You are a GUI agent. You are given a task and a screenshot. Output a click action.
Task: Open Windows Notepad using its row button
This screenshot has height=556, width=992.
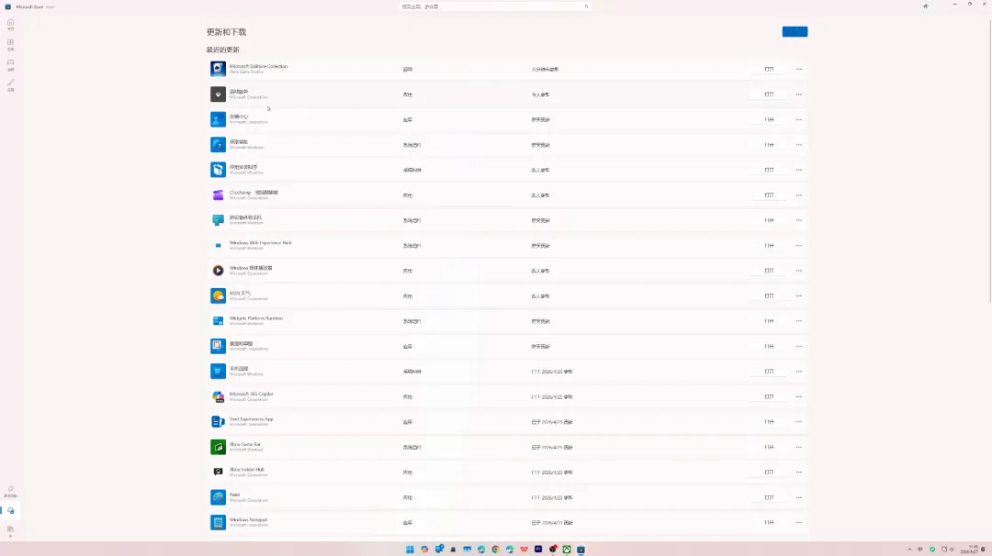point(769,523)
